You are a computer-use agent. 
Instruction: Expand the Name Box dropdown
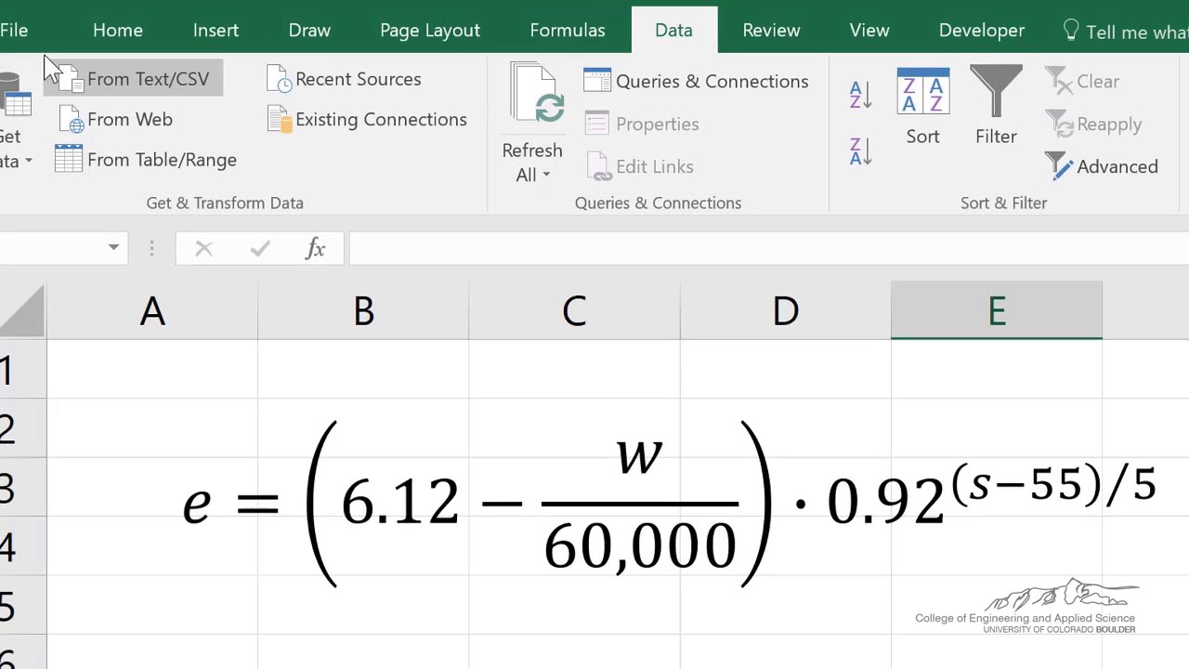[113, 248]
